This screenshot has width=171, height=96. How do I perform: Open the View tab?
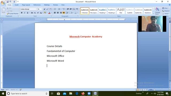click(x=63, y=5)
